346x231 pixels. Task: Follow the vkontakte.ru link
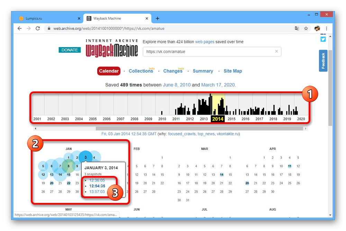(228, 134)
